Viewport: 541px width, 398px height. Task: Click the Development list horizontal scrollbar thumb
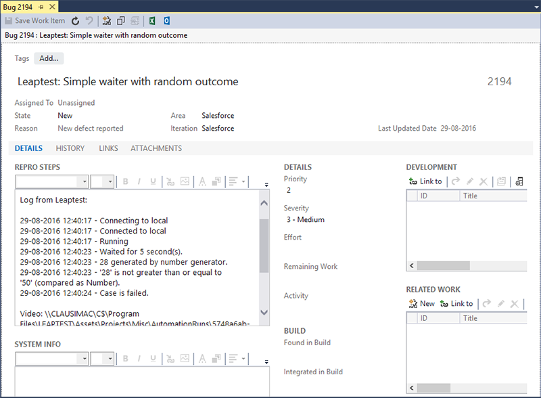pyautogui.click(x=440, y=267)
